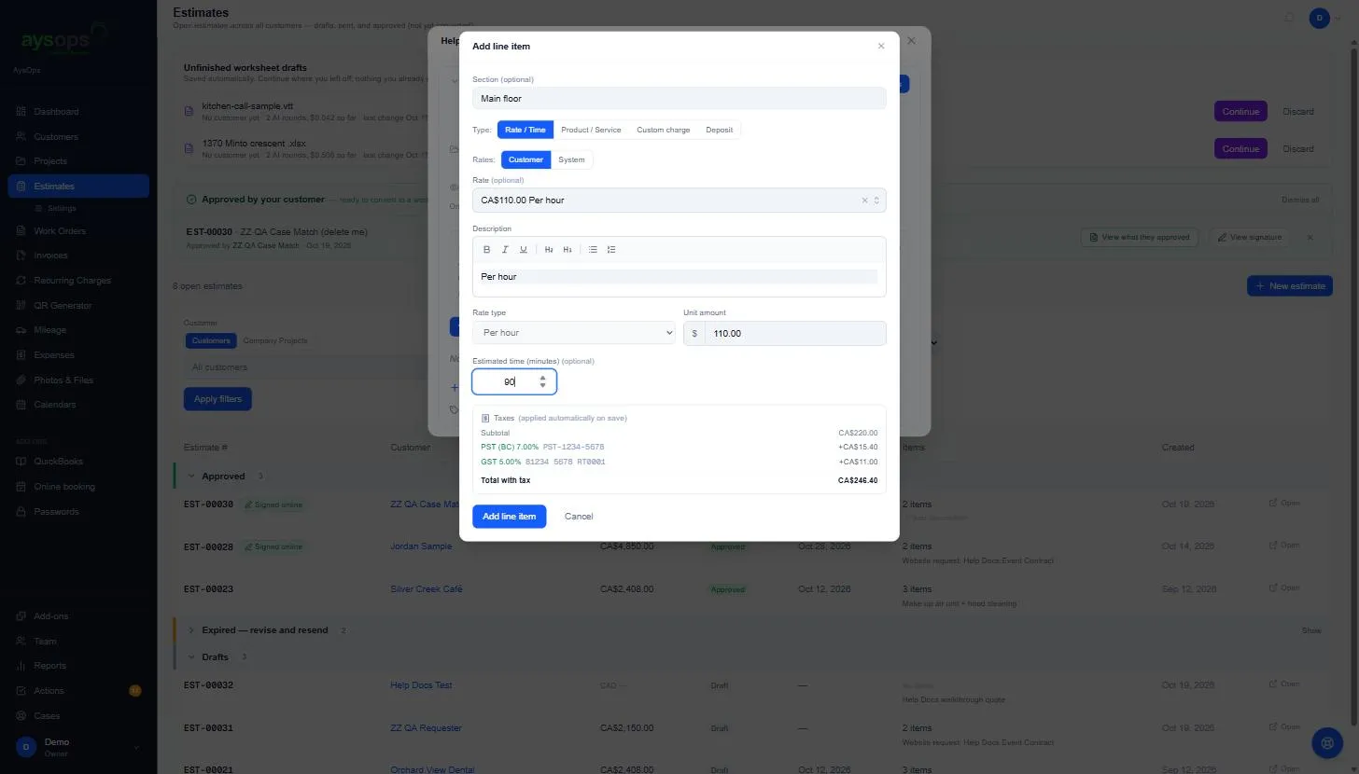Increase estimated time with the up arrow
1359x774 pixels.
pyautogui.click(x=543, y=378)
